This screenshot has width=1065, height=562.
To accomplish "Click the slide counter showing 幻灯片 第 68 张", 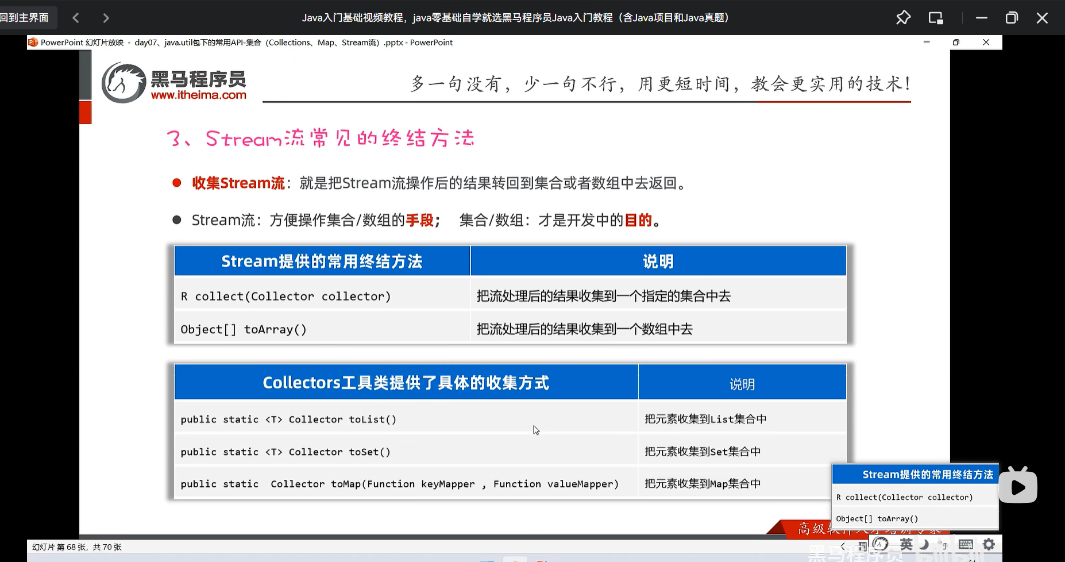I will coord(77,546).
